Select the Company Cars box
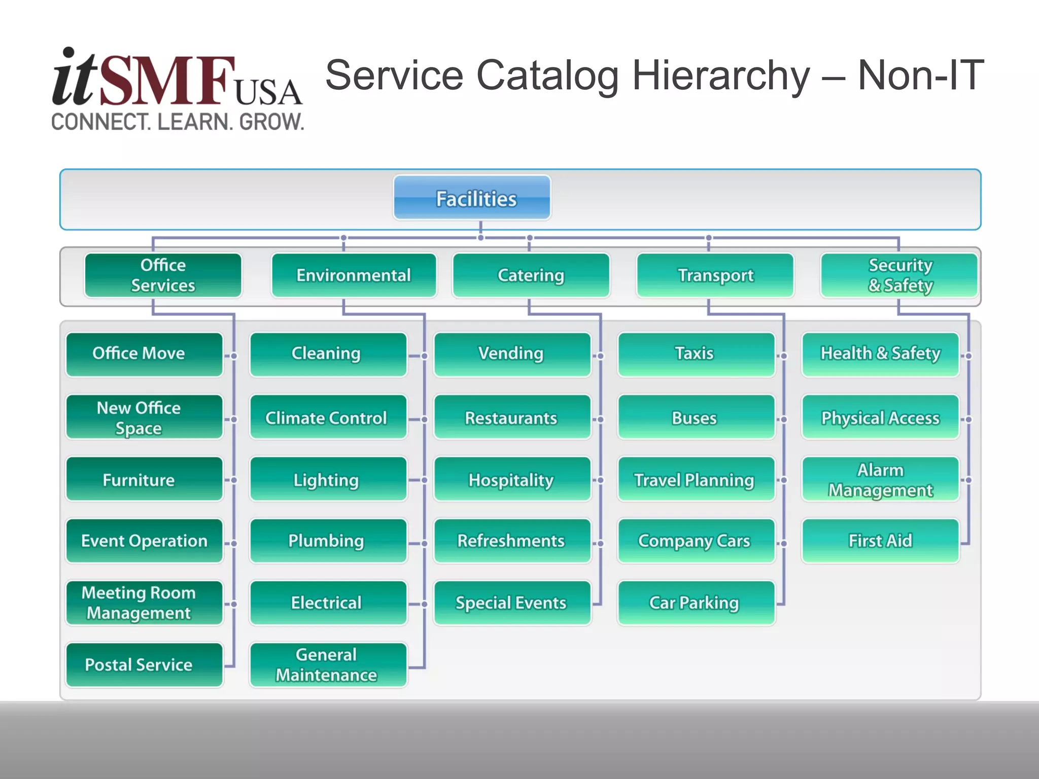Image resolution: width=1039 pixels, height=779 pixels. point(697,541)
